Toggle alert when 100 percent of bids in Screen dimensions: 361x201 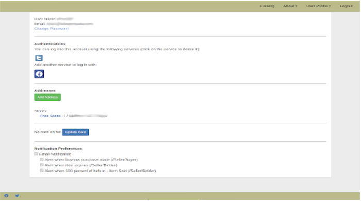click(x=41, y=171)
